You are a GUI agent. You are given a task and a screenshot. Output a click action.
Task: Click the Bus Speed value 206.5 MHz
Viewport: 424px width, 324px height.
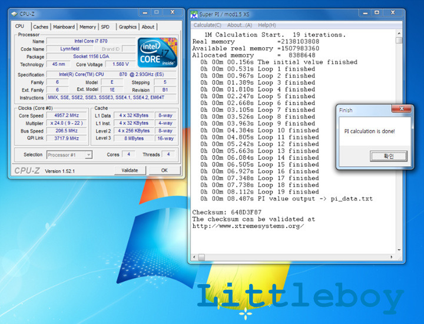click(67, 131)
